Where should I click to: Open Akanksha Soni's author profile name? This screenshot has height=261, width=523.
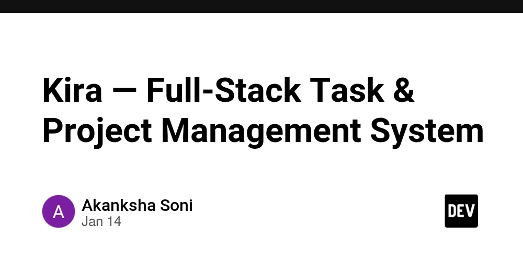tap(137, 205)
